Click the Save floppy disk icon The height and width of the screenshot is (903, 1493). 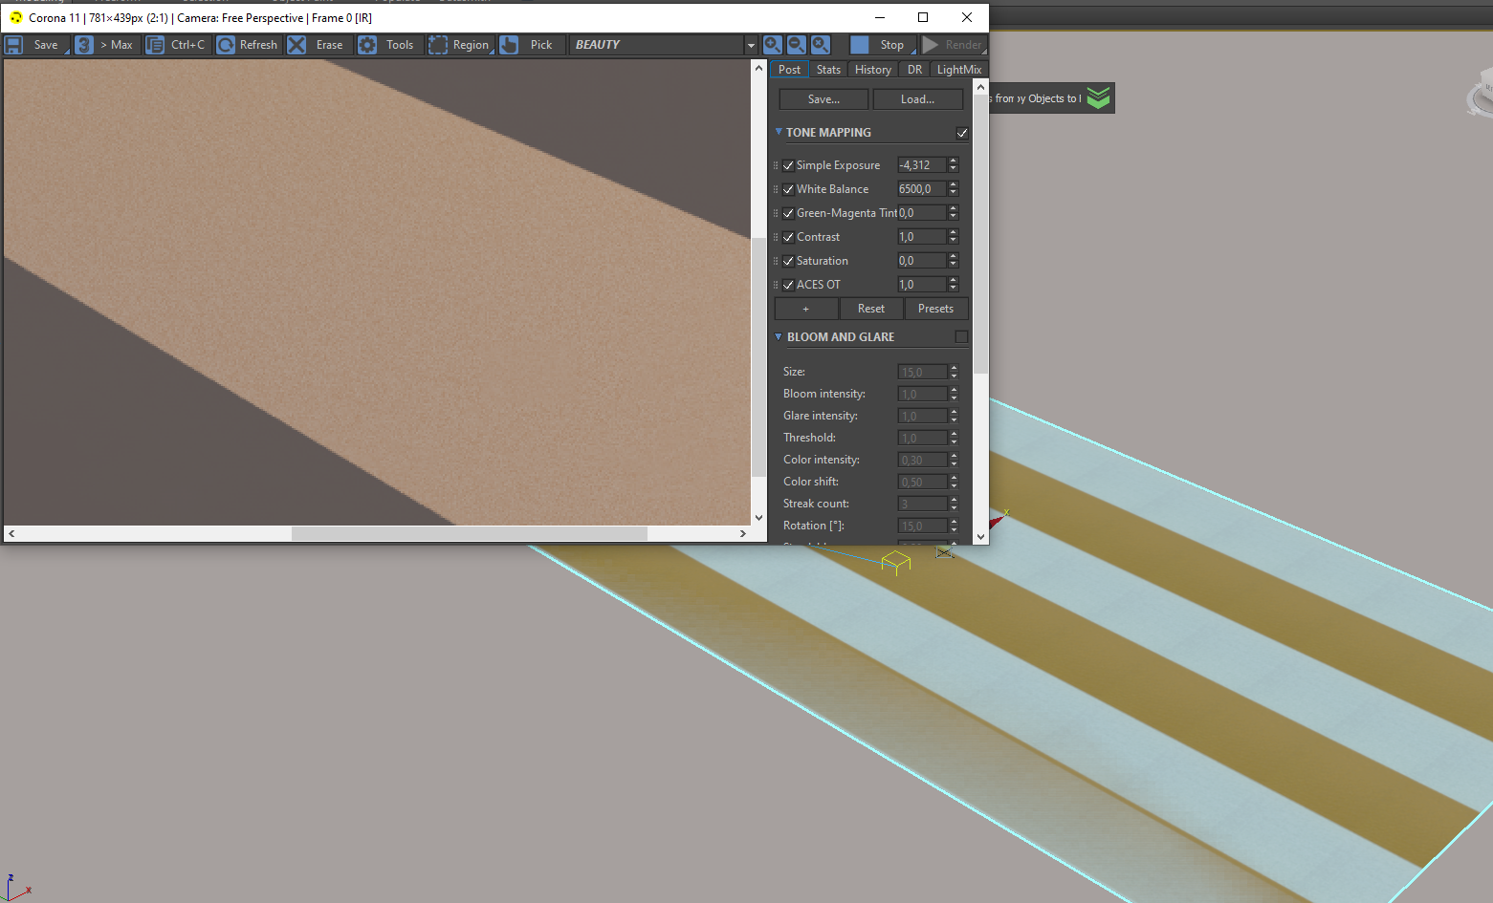14,45
